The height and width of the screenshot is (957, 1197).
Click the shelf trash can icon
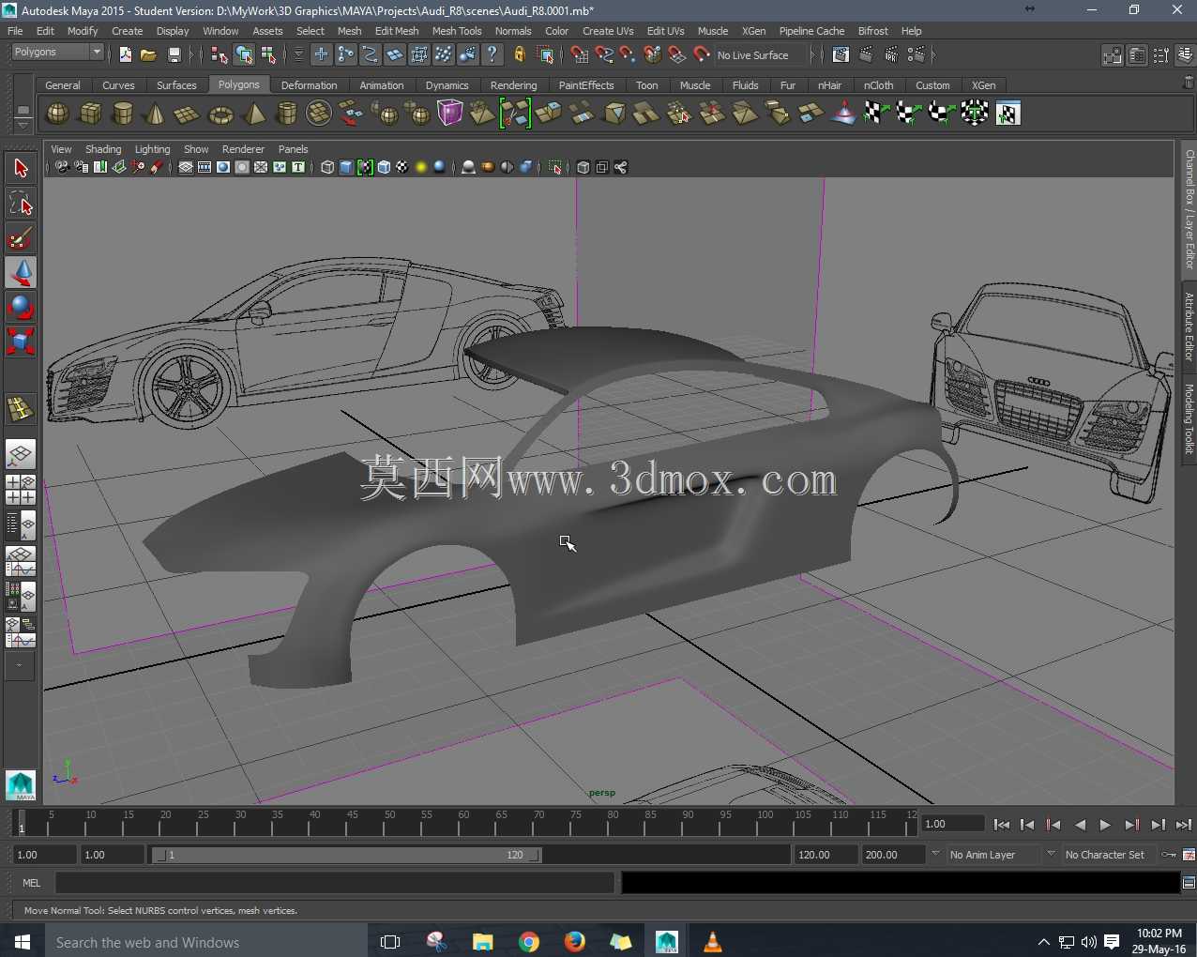coord(1189,83)
